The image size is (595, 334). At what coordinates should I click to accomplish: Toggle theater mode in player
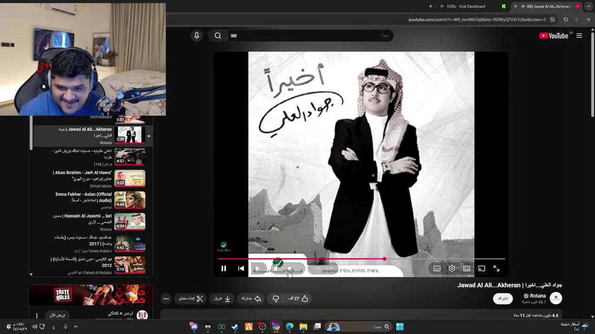tap(467, 269)
